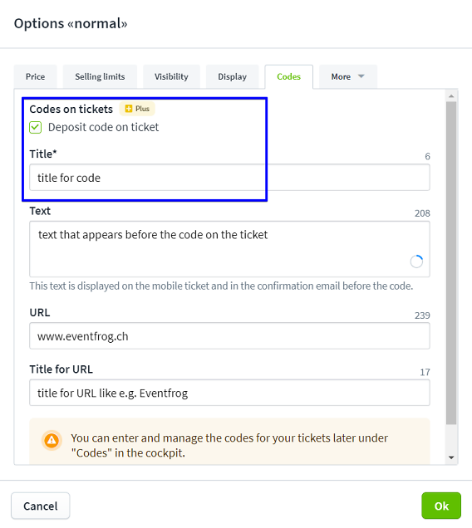
Task: Focus the Title input field
Action: click(x=229, y=178)
